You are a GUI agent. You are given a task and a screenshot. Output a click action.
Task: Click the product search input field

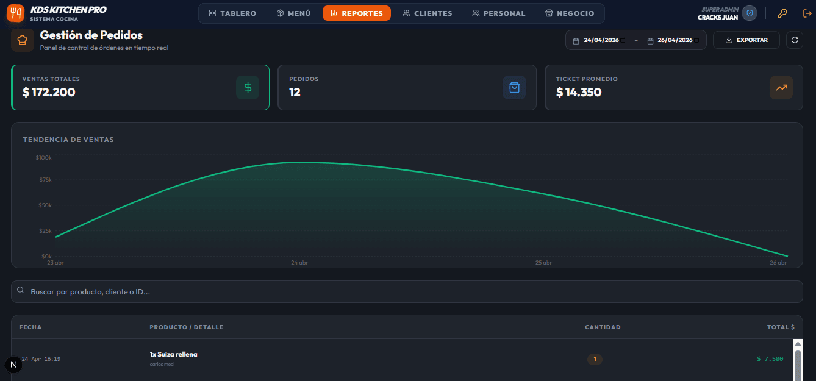(x=407, y=292)
